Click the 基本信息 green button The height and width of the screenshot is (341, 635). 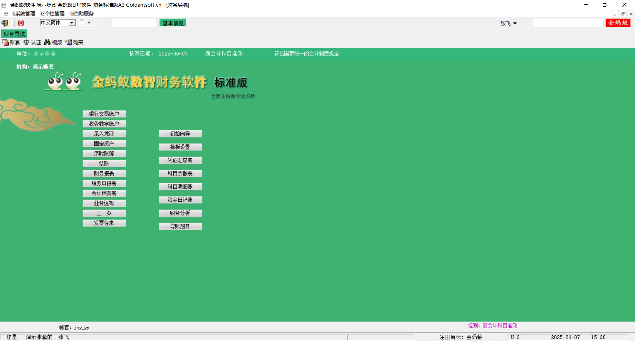(x=173, y=23)
